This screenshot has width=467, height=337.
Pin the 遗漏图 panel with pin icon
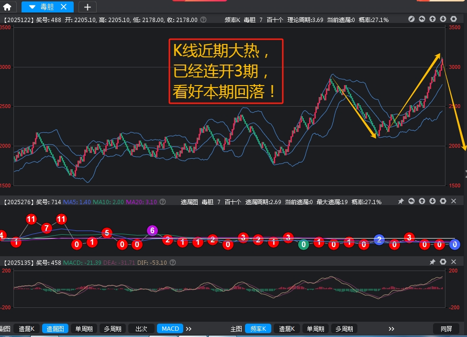pos(401,202)
